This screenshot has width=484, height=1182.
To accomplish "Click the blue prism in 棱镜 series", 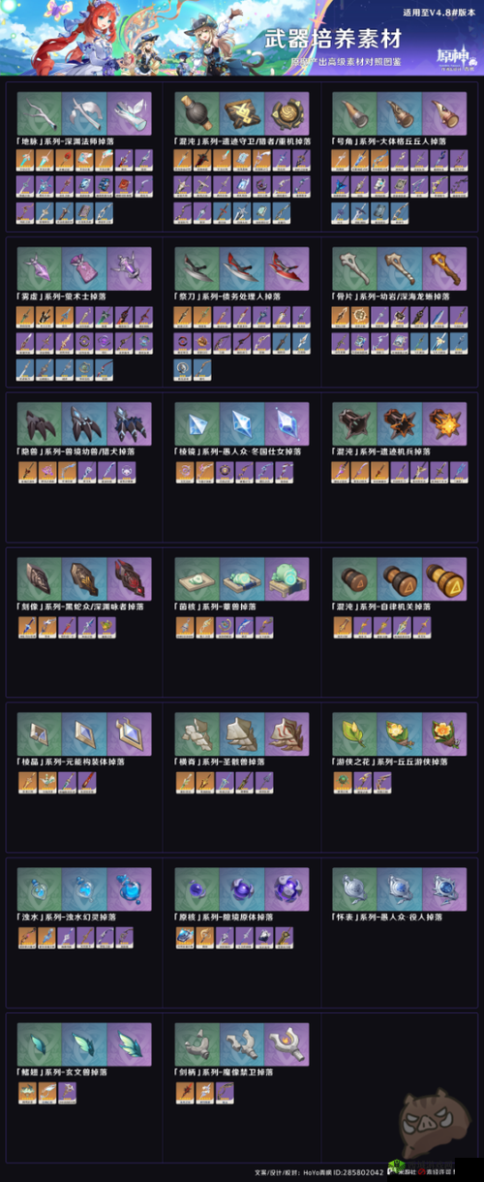I will click(x=242, y=422).
